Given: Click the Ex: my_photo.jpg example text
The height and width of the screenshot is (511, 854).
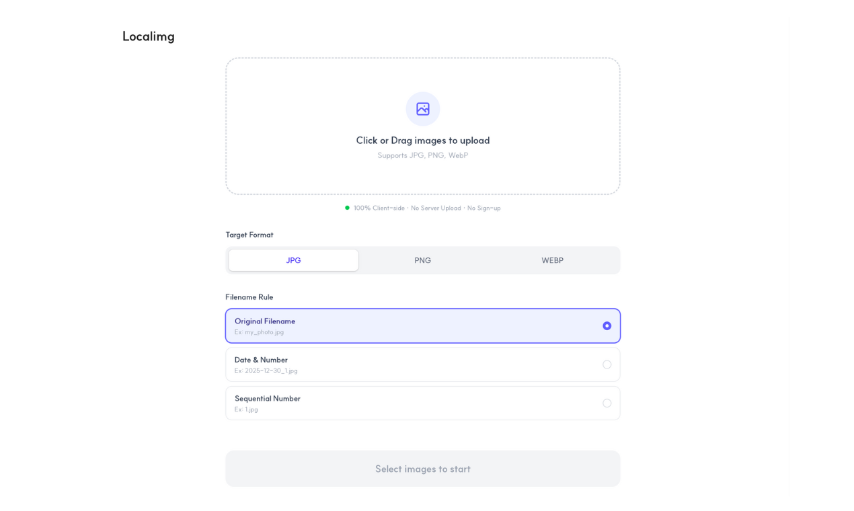Looking at the screenshot, I should [260, 332].
